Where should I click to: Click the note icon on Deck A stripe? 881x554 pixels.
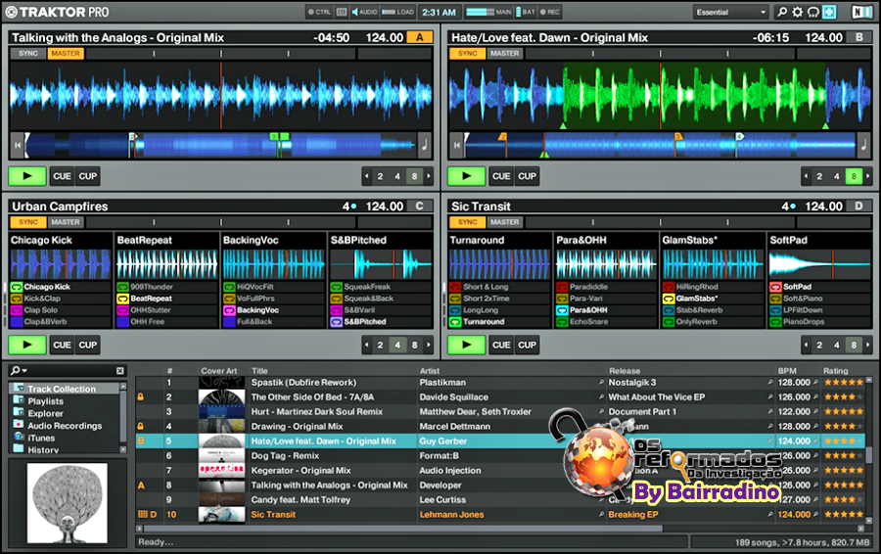(425, 145)
